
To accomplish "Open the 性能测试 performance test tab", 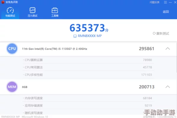I will click(x=10, y=12).
